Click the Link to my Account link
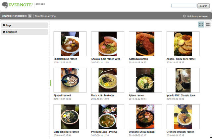The height and width of the screenshot is (139, 212). [x=197, y=16]
